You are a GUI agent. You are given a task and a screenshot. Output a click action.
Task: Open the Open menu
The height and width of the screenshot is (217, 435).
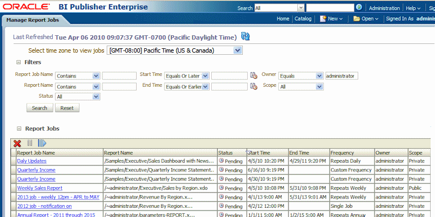pyautogui.click(x=370, y=19)
